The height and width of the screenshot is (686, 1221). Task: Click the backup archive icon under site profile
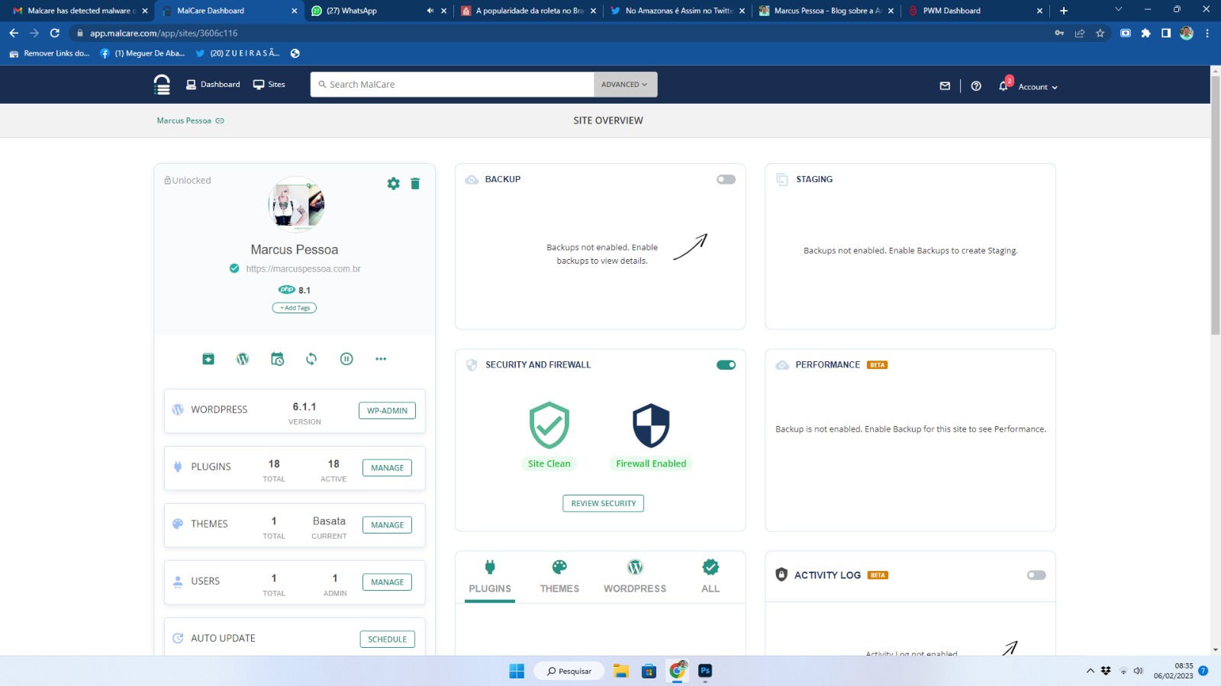[208, 359]
